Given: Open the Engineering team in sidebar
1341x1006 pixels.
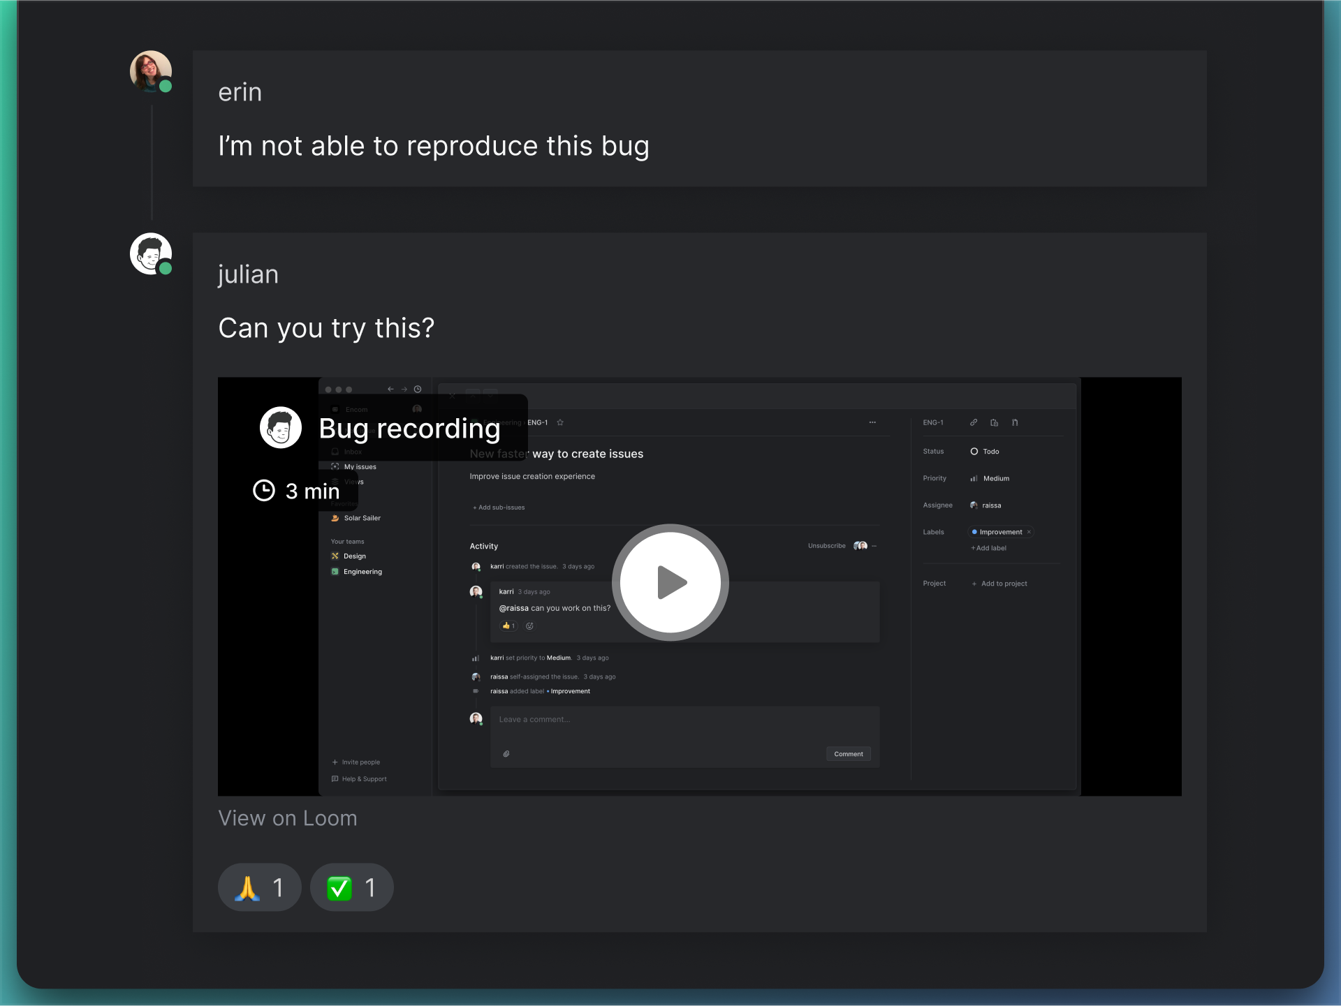Looking at the screenshot, I should (362, 572).
